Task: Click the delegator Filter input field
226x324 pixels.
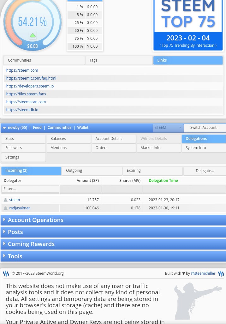Action: (30, 189)
